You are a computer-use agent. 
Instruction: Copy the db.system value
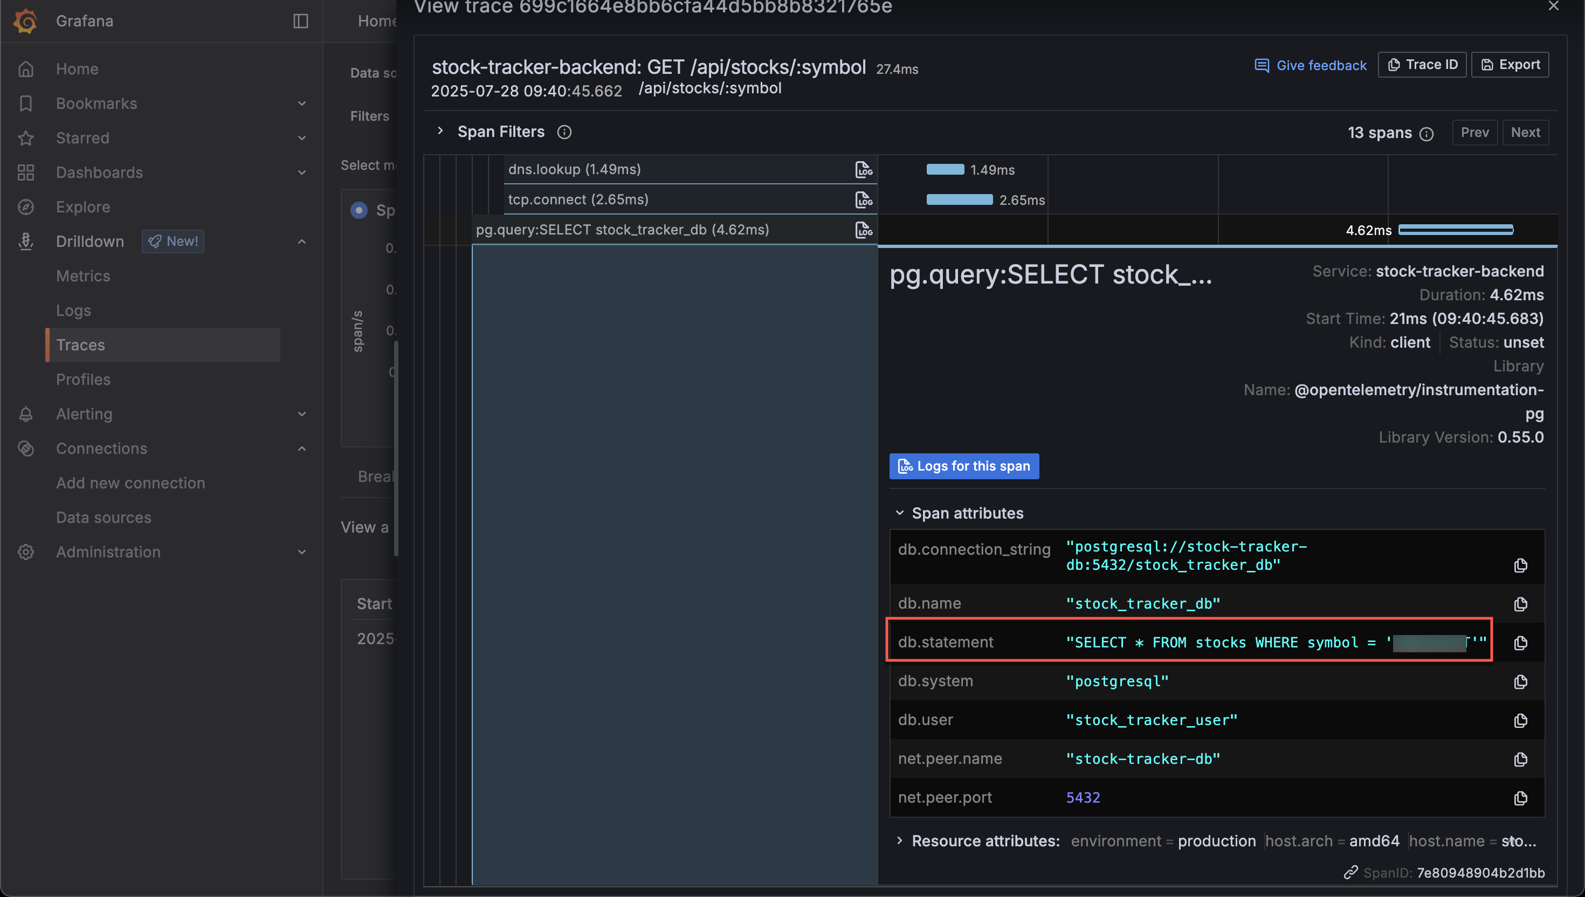coord(1520,681)
